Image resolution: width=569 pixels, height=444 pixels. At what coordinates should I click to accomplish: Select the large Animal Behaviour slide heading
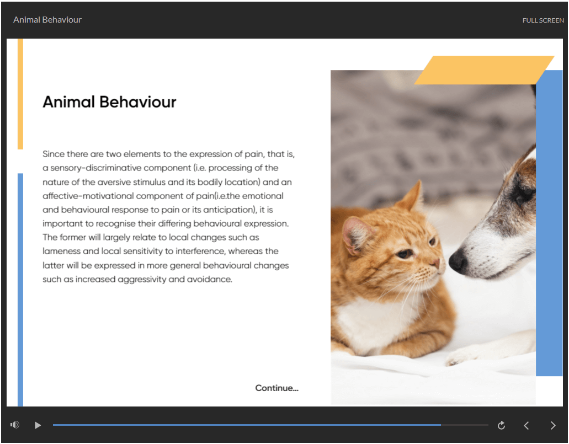[109, 102]
